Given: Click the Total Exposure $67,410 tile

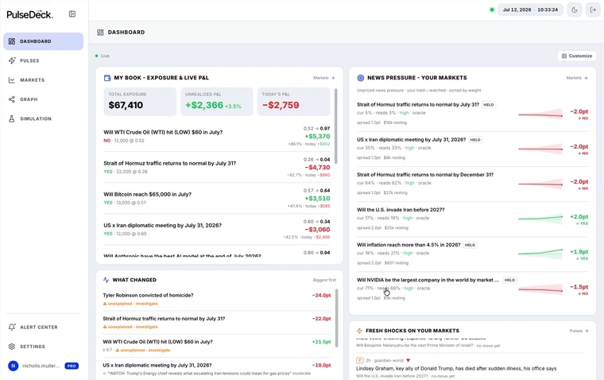Looking at the screenshot, I should pyautogui.click(x=140, y=102).
